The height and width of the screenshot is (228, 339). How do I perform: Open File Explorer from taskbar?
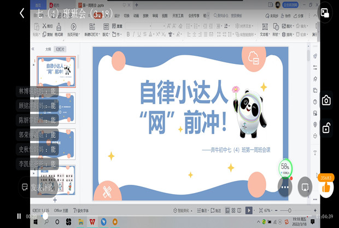pyautogui.click(x=81, y=222)
